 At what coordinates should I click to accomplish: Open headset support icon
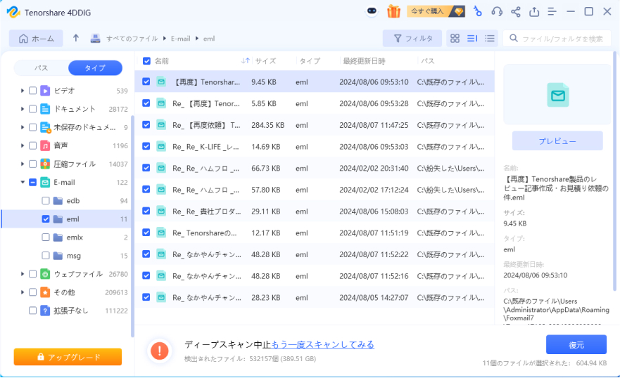click(497, 11)
